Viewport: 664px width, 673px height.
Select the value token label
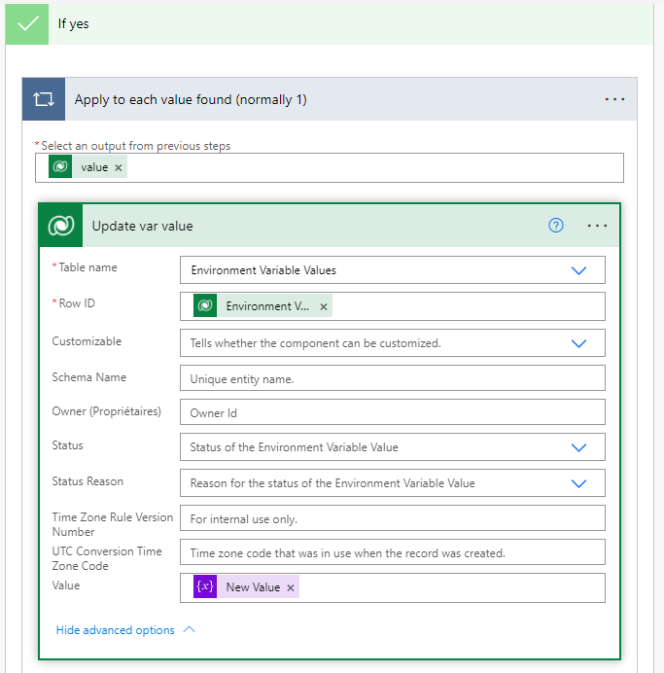click(x=94, y=167)
